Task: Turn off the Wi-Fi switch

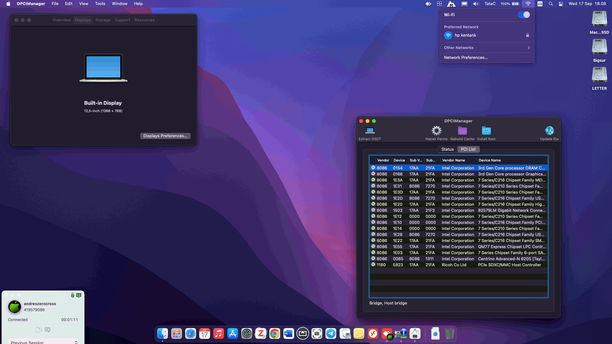Action: pos(524,15)
